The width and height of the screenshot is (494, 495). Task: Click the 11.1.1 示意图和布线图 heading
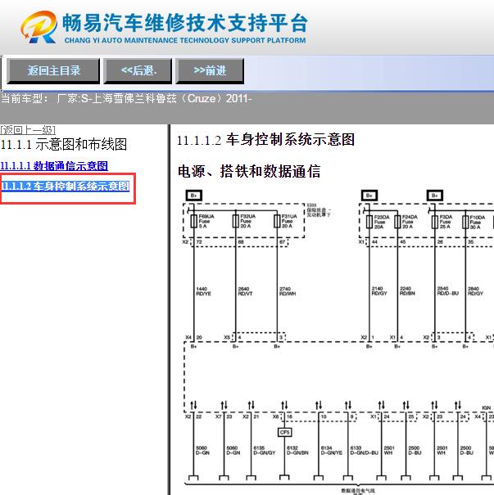pyautogui.click(x=64, y=145)
